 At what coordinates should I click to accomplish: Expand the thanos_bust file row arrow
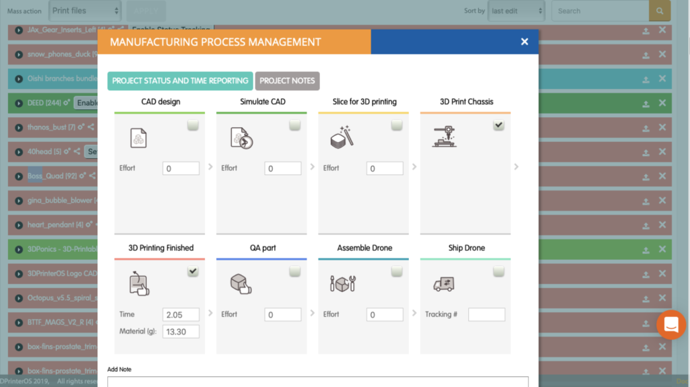coord(18,127)
